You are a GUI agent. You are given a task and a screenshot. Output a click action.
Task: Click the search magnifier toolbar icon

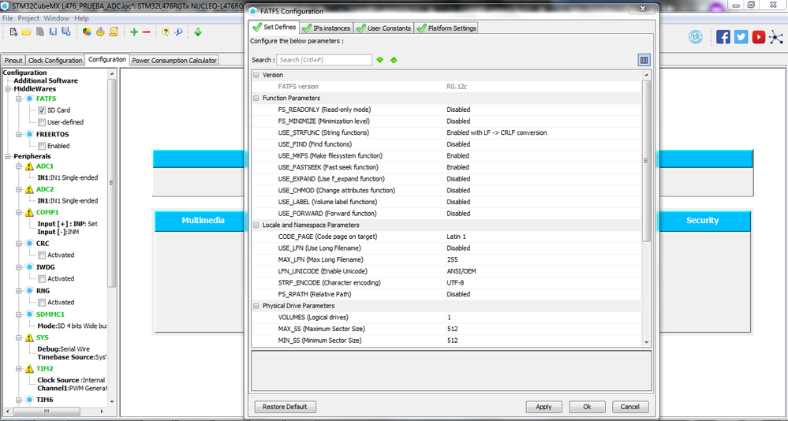pyautogui.click(x=178, y=32)
